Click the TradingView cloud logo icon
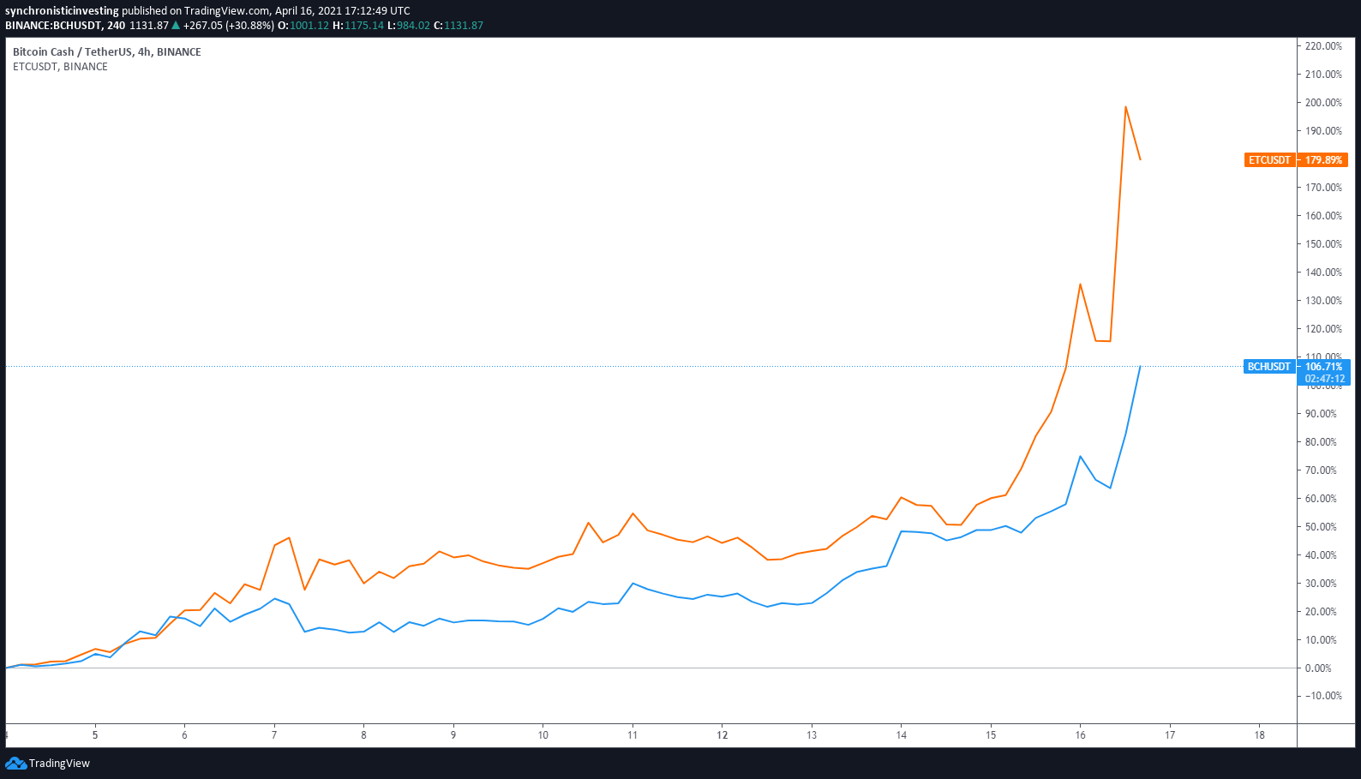 click(15, 764)
